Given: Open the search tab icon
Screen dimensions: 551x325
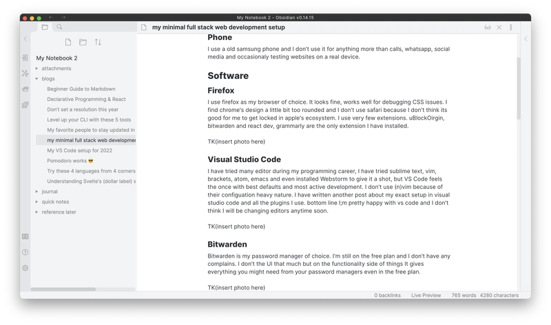Looking at the screenshot, I should (59, 27).
